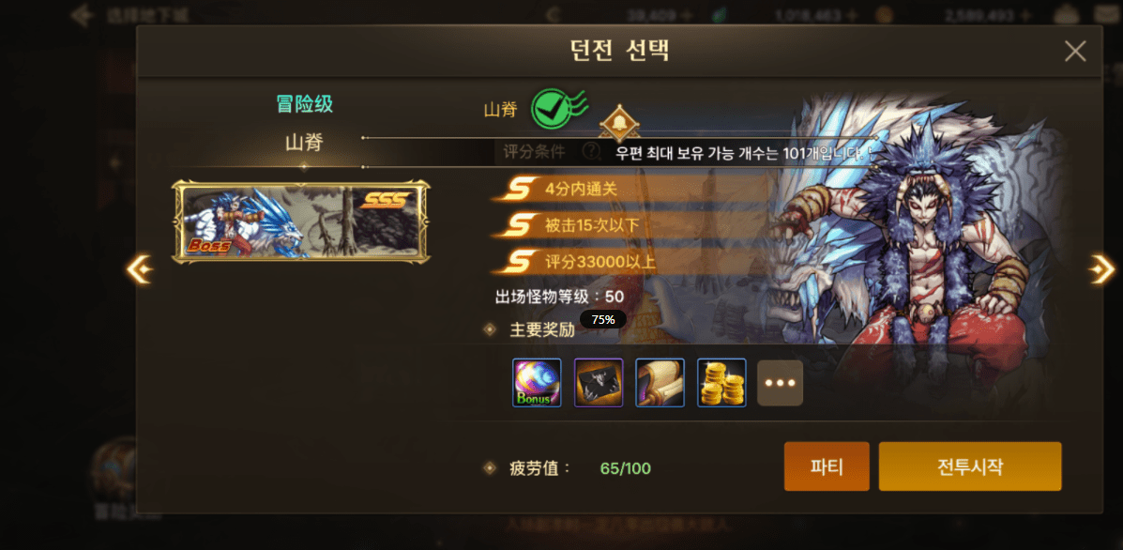Show more rewards with ellipsis button
This screenshot has height=550, width=1123.
(x=780, y=382)
